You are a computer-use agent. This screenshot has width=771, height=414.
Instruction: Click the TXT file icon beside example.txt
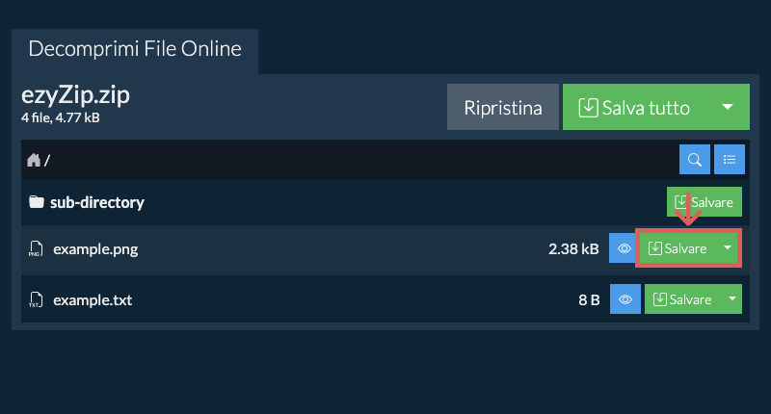(x=35, y=299)
